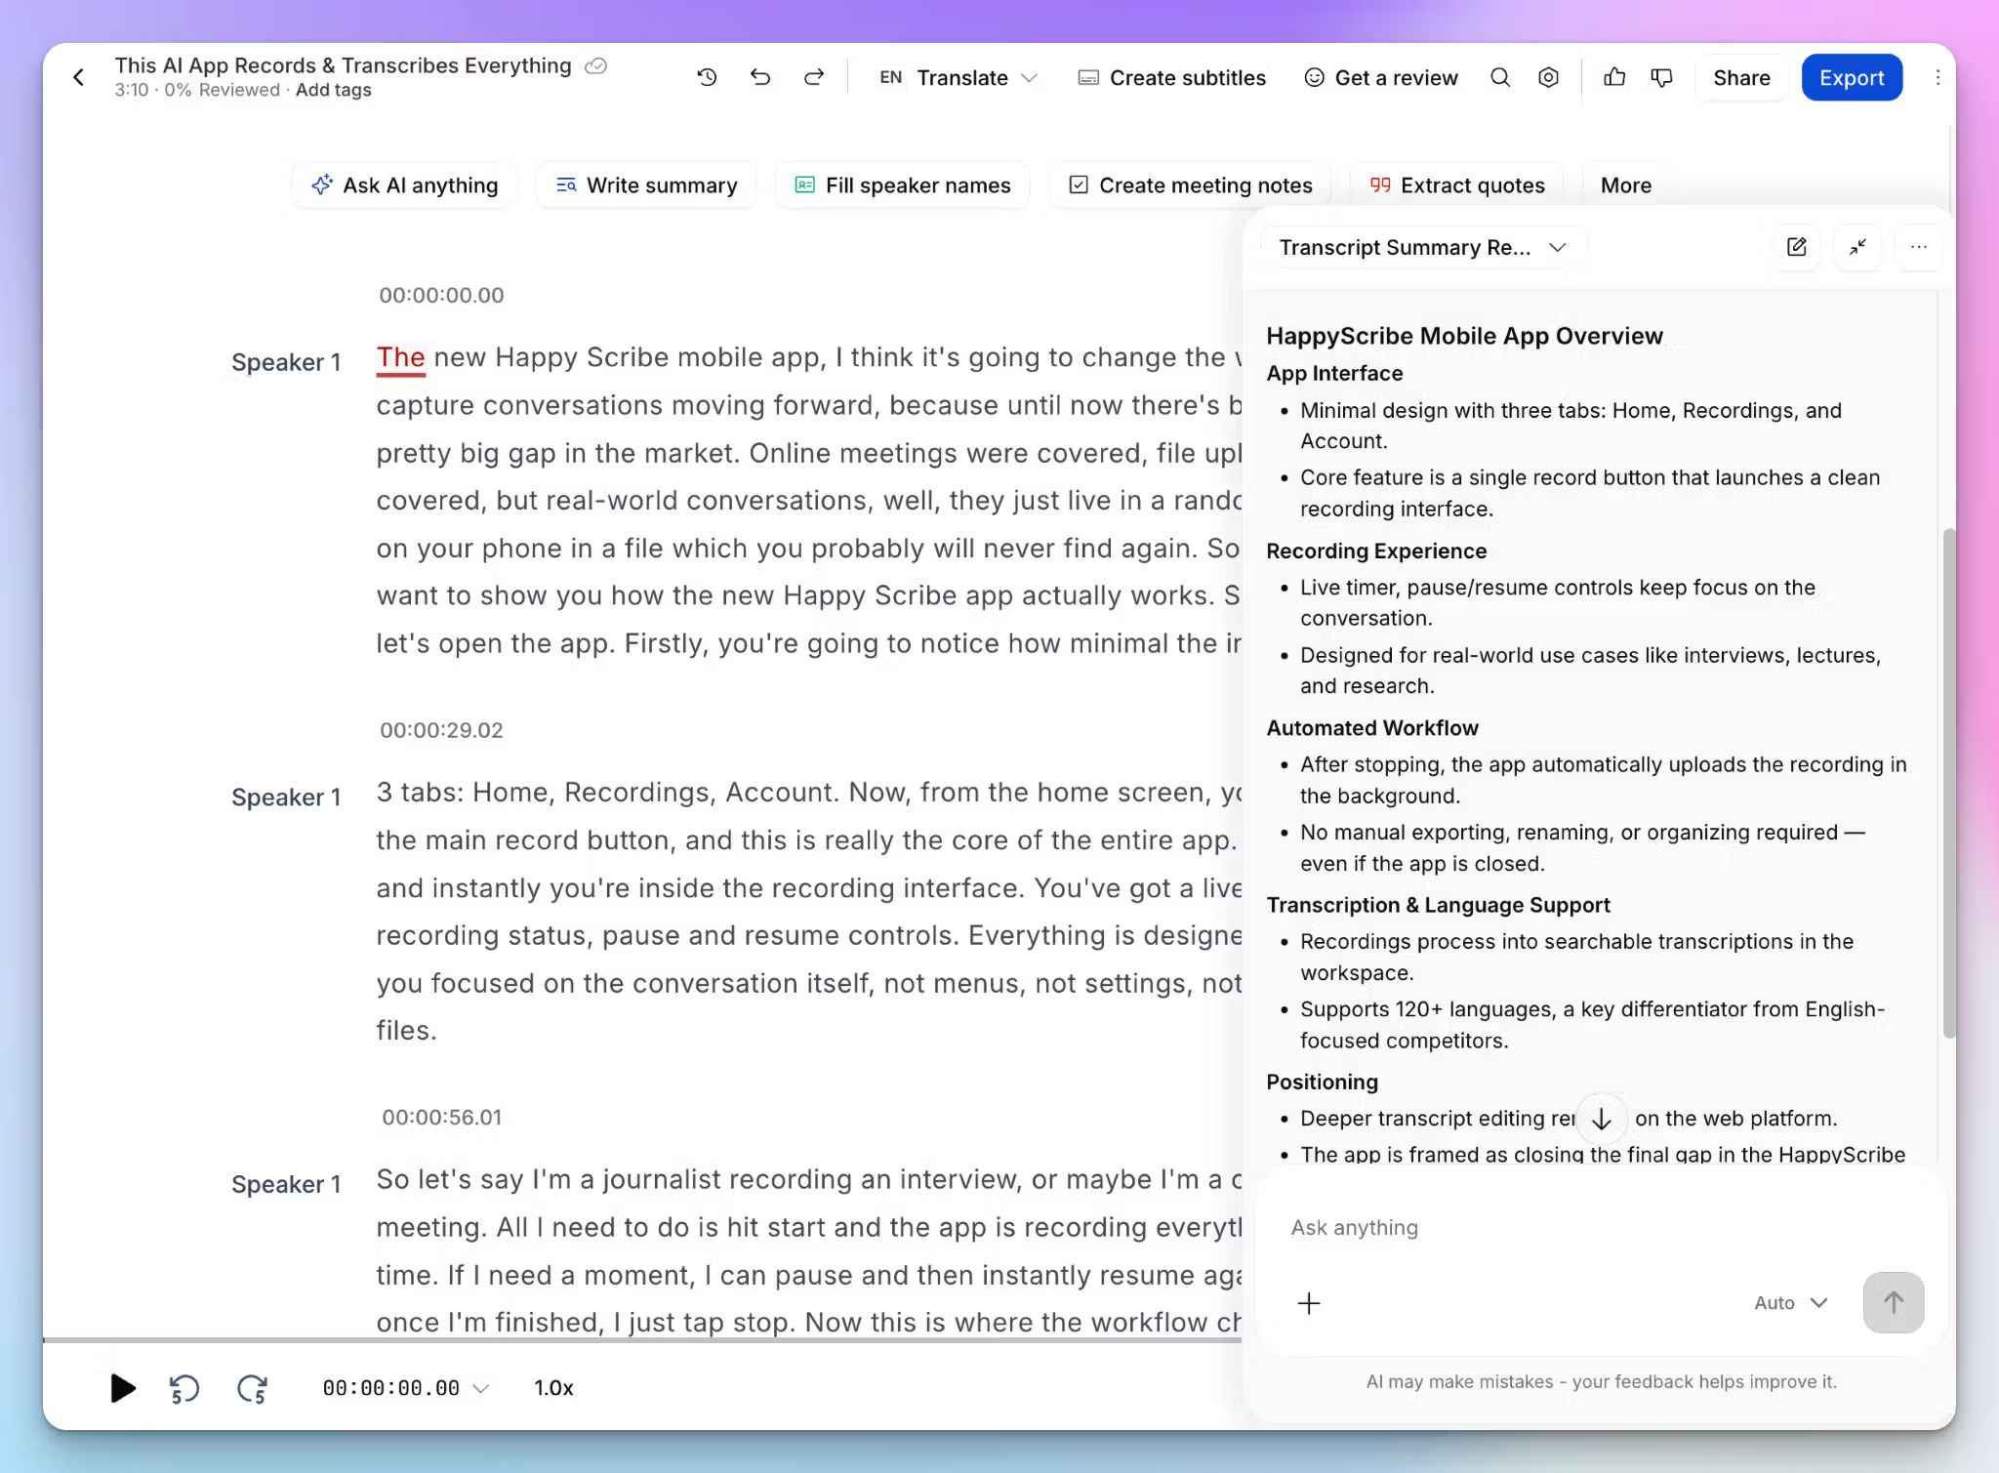Rewind playback five seconds
Image resolution: width=1999 pixels, height=1473 pixels.
(184, 1388)
